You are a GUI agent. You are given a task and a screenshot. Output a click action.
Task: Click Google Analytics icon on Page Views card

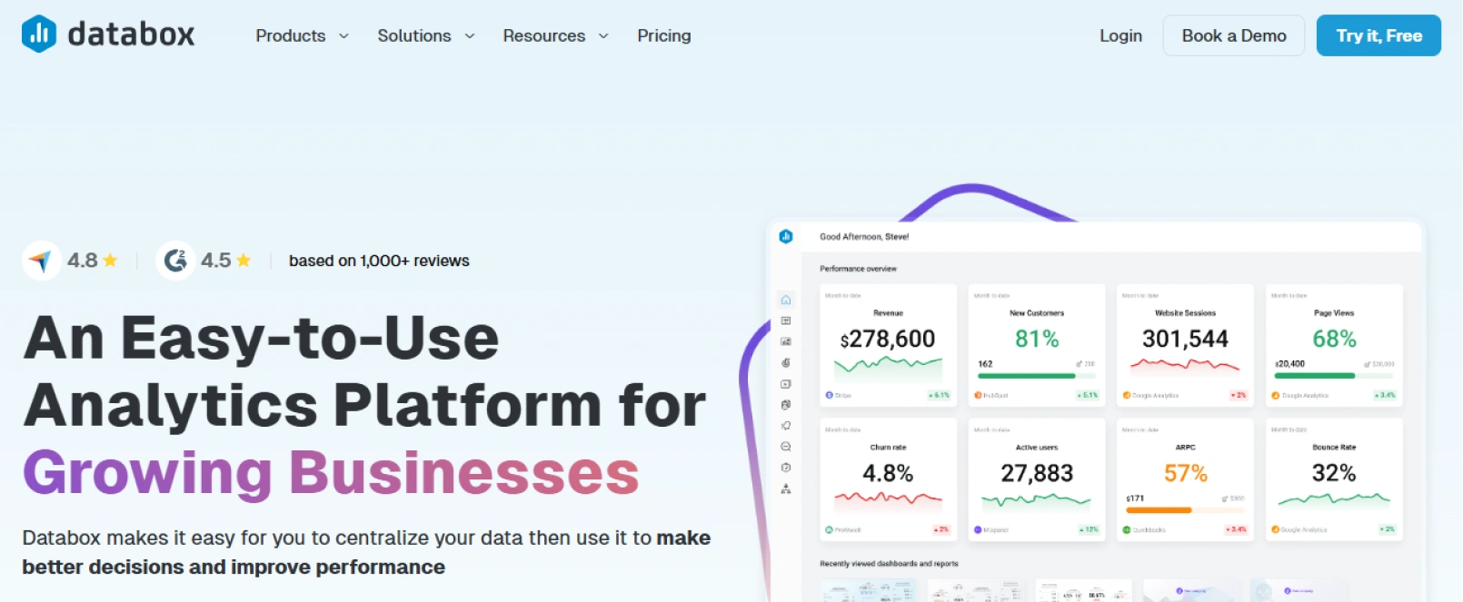point(1276,395)
